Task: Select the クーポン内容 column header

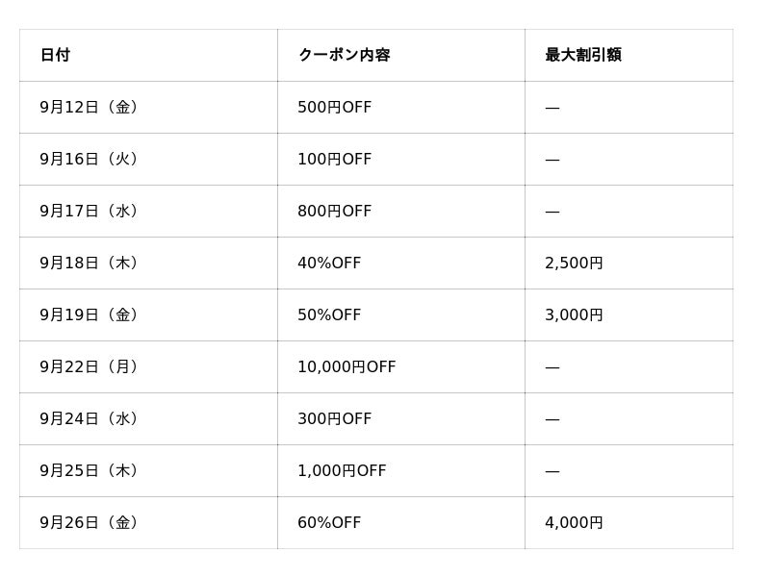Action: point(344,55)
